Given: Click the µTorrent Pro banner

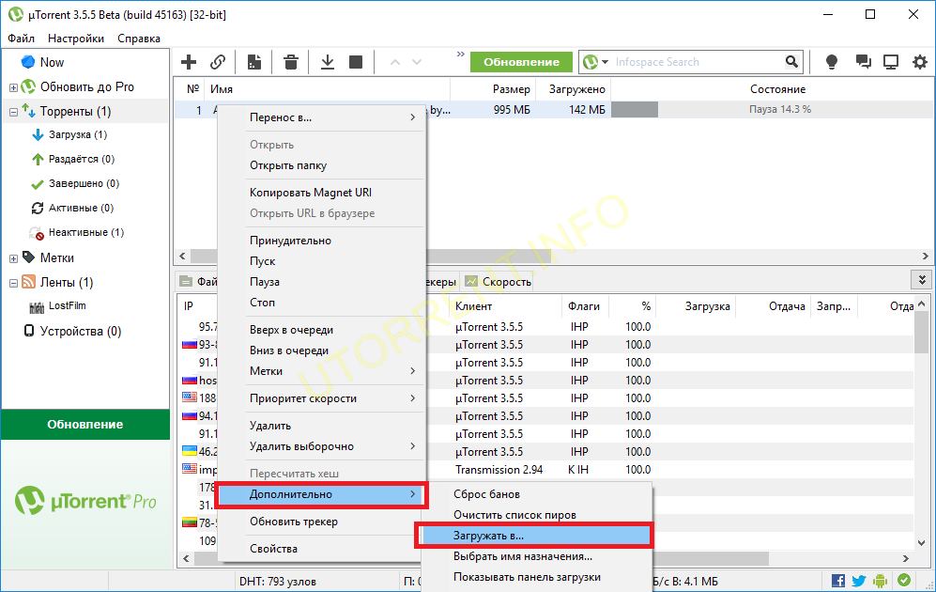Looking at the screenshot, I should click(x=85, y=501).
